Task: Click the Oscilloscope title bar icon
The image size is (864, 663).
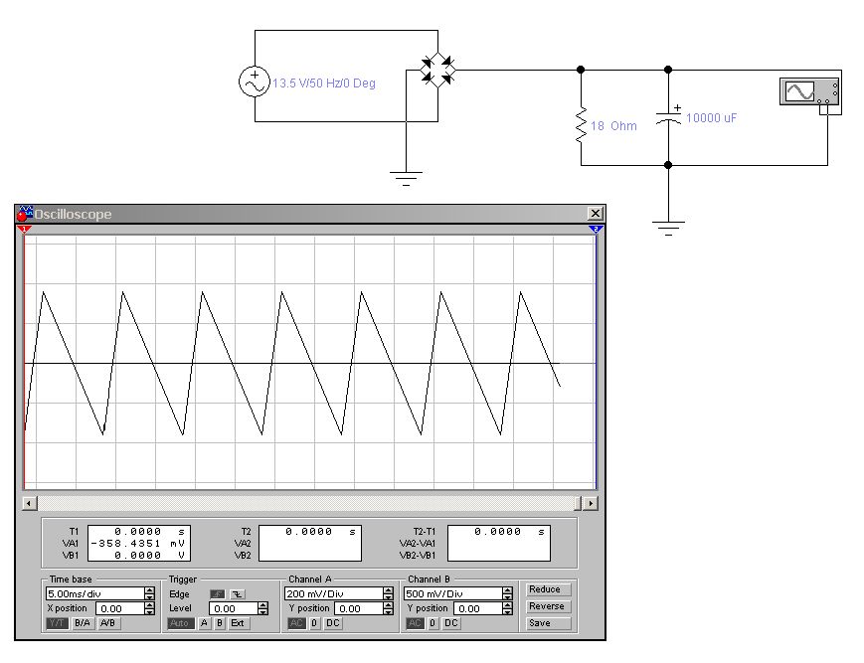Action: pyautogui.click(x=25, y=214)
